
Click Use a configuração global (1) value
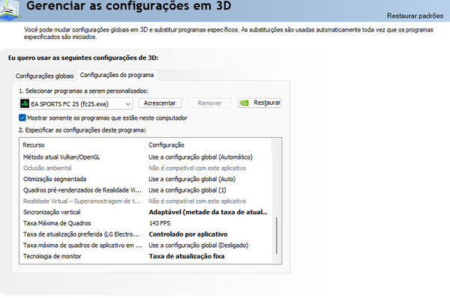pyautogui.click(x=187, y=190)
